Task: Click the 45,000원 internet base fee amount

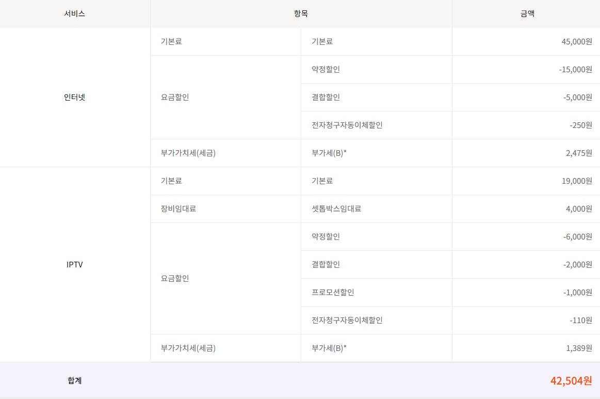Action: 576,41
